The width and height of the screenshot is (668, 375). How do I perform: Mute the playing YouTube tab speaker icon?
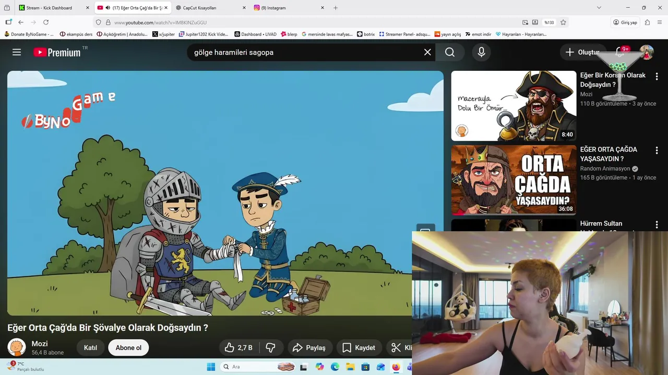coord(108,8)
